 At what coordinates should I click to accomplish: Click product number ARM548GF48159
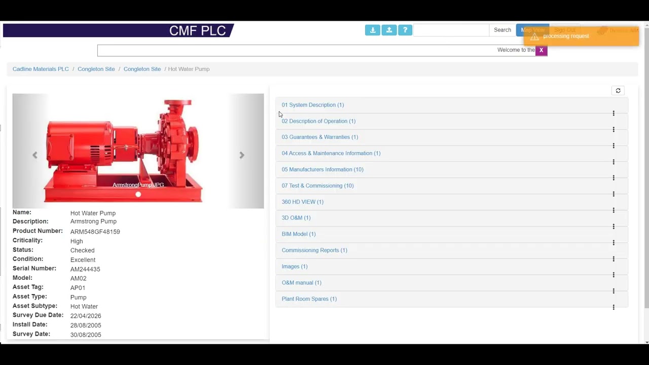pos(95,232)
